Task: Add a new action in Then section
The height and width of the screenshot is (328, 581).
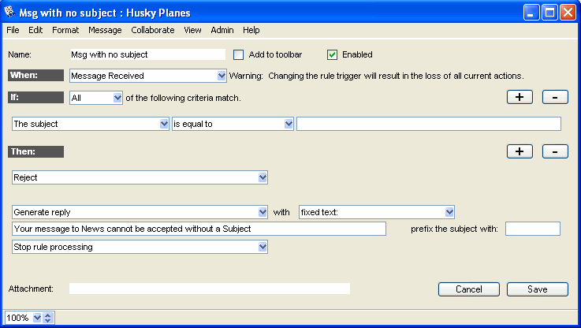Action: click(519, 151)
